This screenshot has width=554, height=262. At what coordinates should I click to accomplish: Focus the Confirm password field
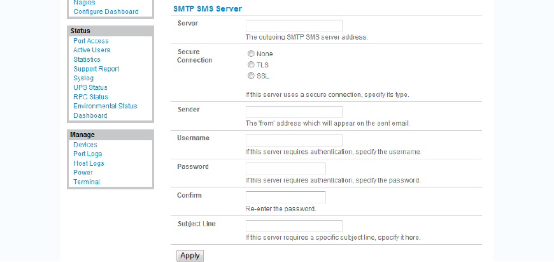[285, 198]
